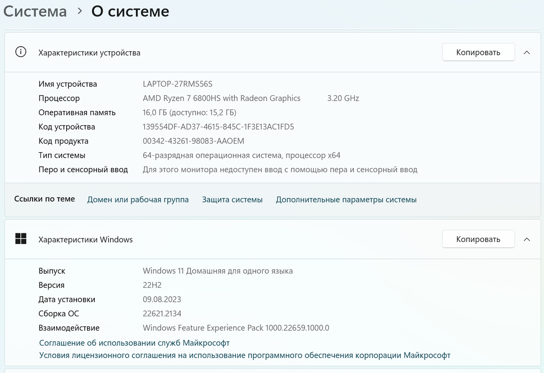Click the О системе breadcrumb item
The width and height of the screenshot is (544, 373).
click(x=130, y=11)
